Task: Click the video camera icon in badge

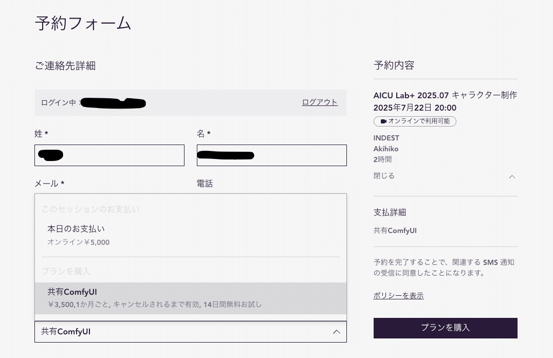Action: tap(383, 121)
